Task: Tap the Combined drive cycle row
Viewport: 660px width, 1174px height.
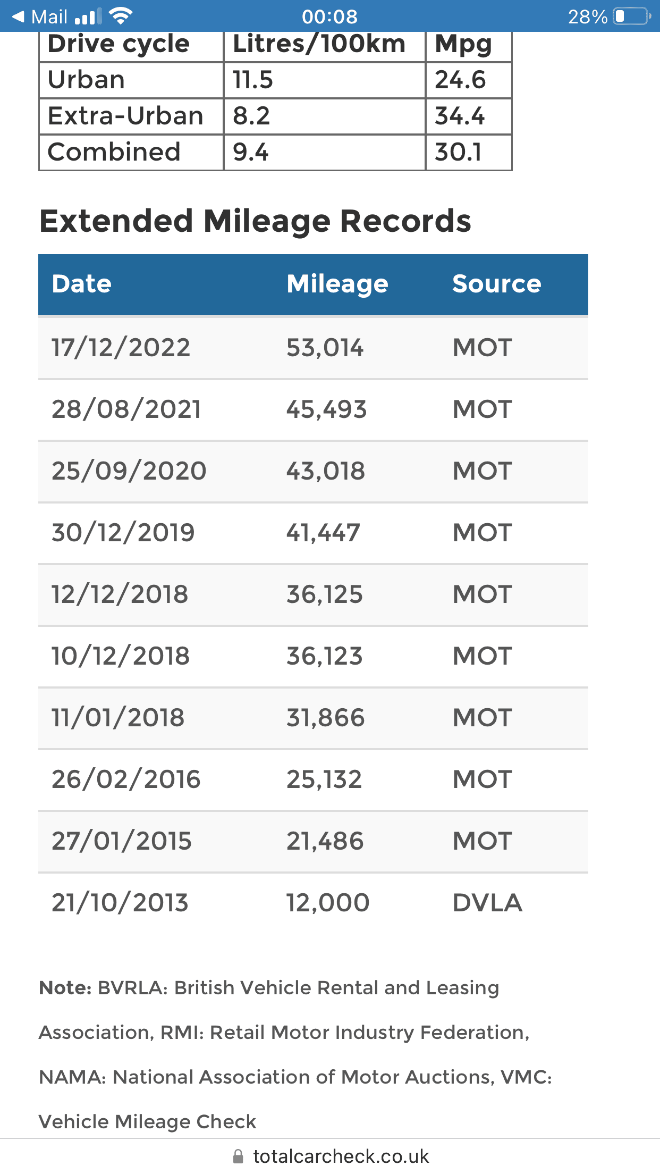Action: pyautogui.click(x=275, y=152)
